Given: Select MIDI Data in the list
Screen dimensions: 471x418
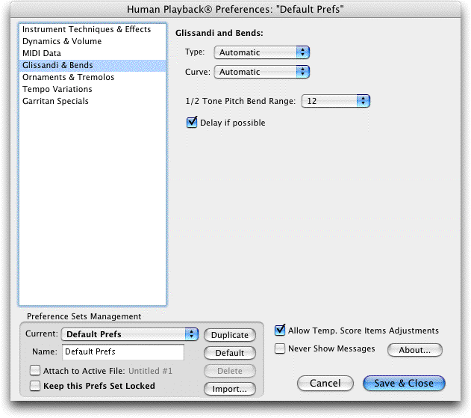Looking at the screenshot, I should point(93,53).
